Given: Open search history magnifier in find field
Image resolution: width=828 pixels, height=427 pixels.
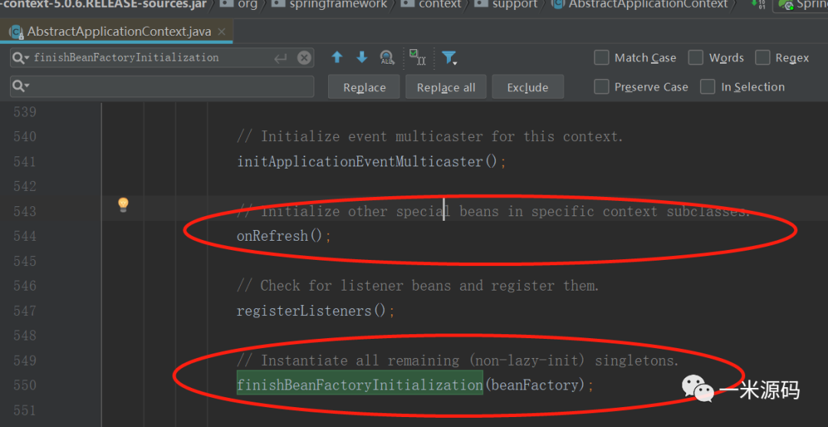Looking at the screenshot, I should pos(21,57).
